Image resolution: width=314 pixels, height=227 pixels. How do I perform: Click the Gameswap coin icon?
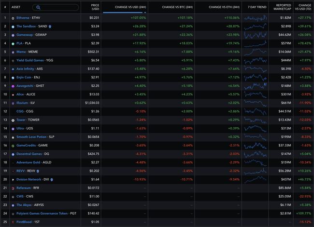click(13, 35)
